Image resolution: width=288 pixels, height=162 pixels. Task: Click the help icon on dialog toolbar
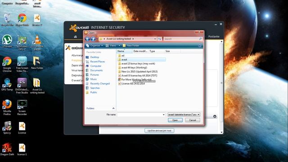(x=200, y=46)
